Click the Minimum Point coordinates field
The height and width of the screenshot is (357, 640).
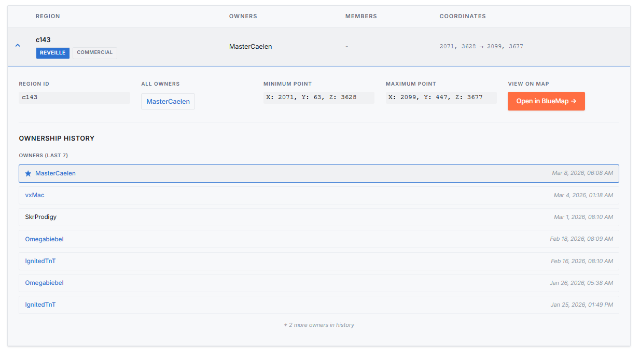click(318, 98)
